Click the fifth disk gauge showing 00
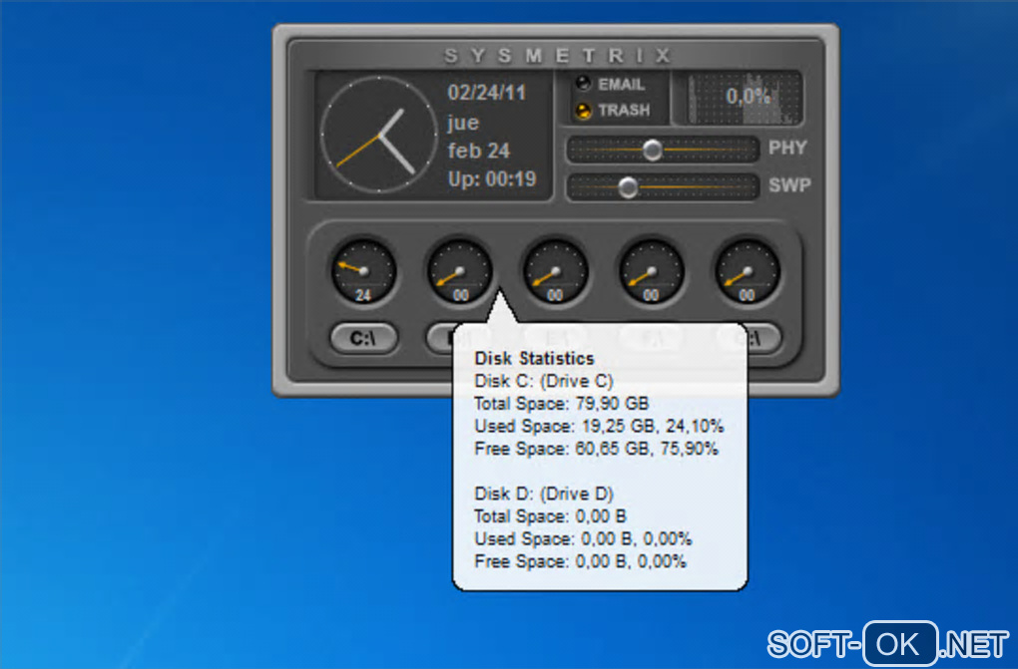Image resolution: width=1018 pixels, height=669 pixels. click(748, 272)
